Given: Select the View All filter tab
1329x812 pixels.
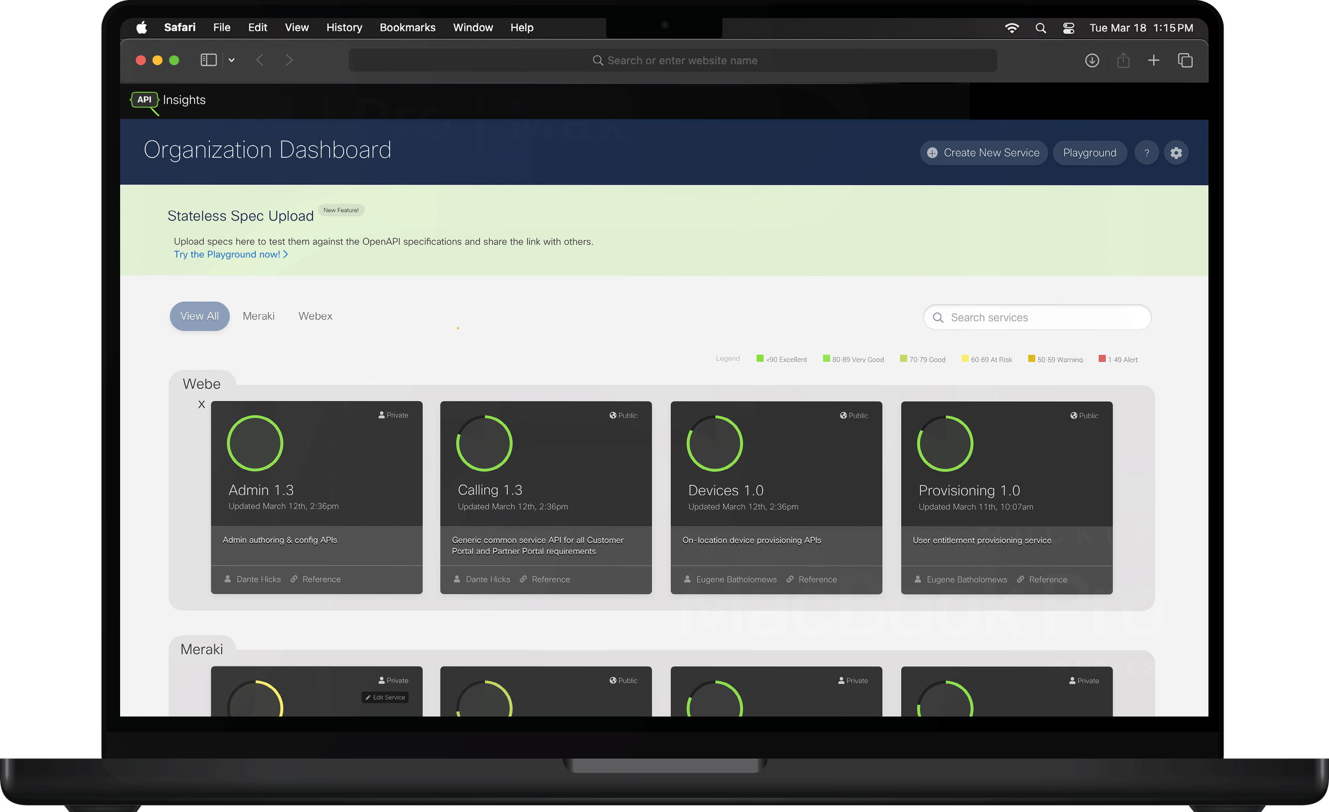Looking at the screenshot, I should tap(199, 316).
